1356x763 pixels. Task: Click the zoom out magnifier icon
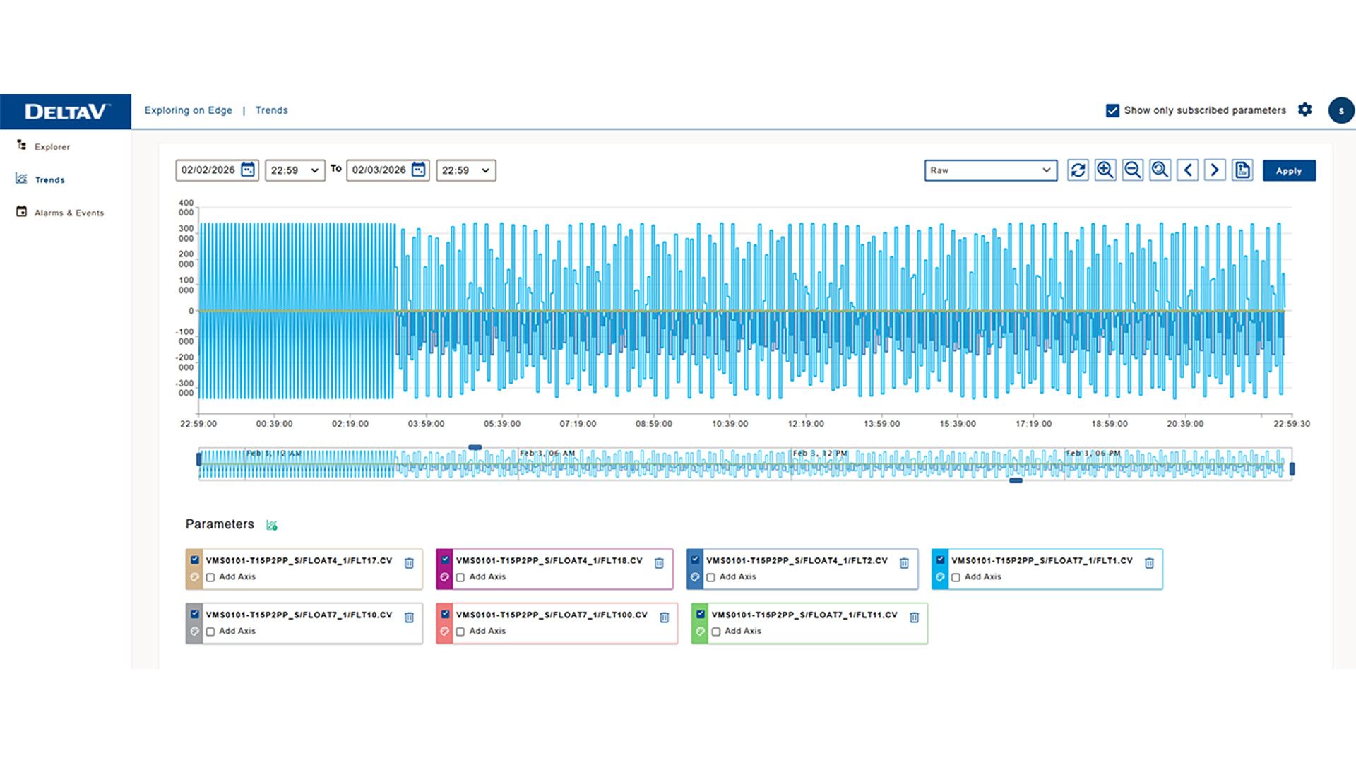1133,170
